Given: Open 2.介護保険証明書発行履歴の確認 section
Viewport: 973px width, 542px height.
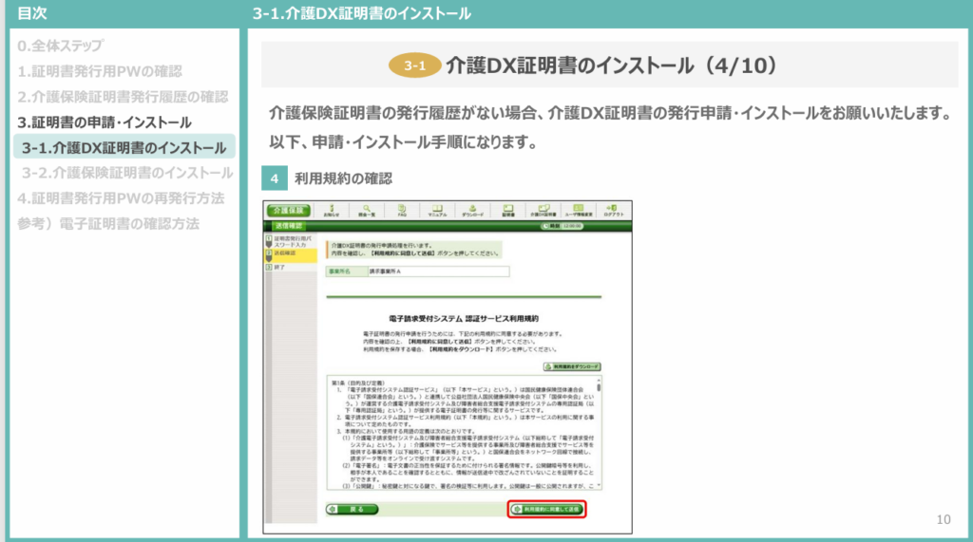Looking at the screenshot, I should click(x=123, y=97).
